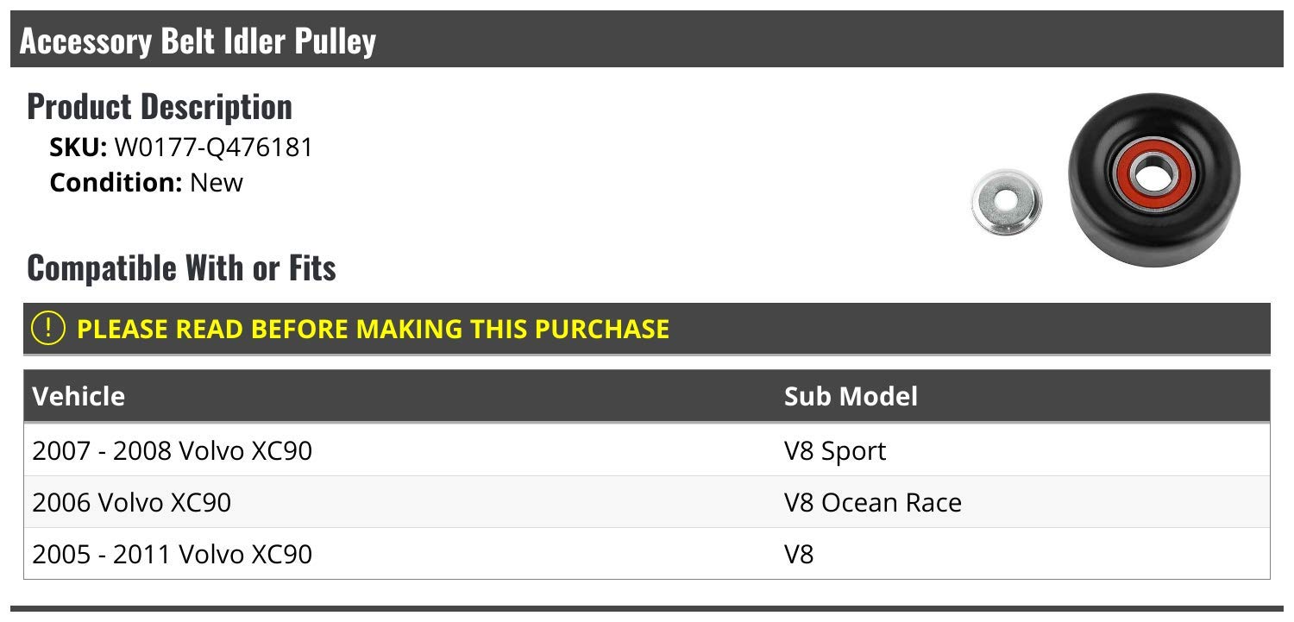This screenshot has height=622, width=1294.
Task: Click the bold SKU label
Action: [78, 148]
